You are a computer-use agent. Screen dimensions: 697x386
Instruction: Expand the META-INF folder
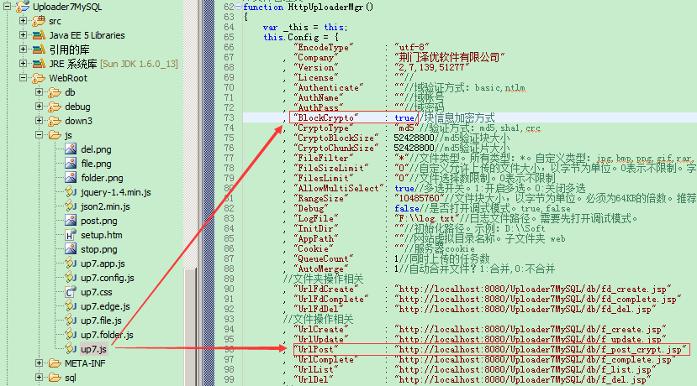tap(39, 363)
